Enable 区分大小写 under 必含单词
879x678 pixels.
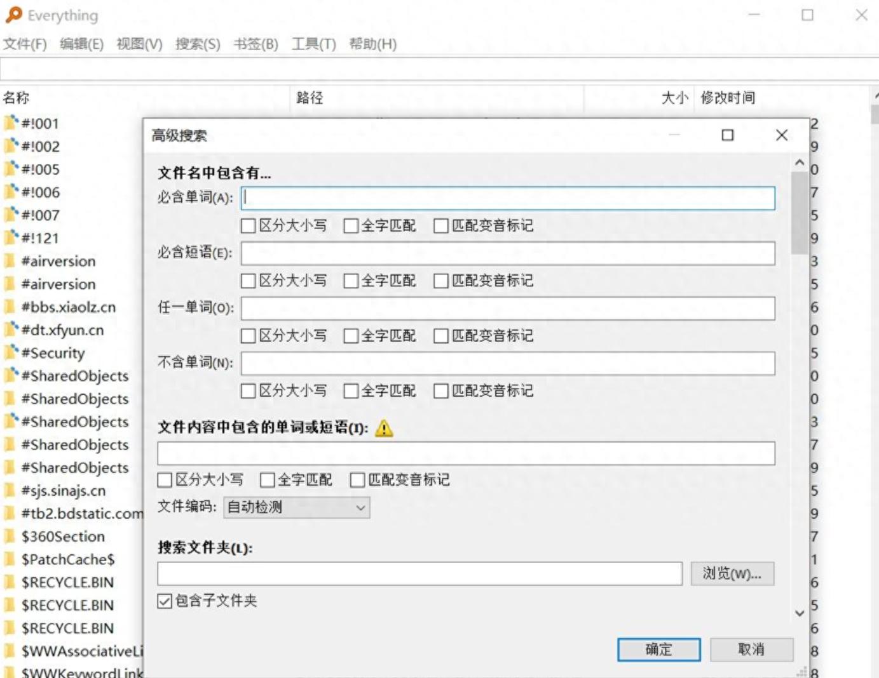[248, 226]
